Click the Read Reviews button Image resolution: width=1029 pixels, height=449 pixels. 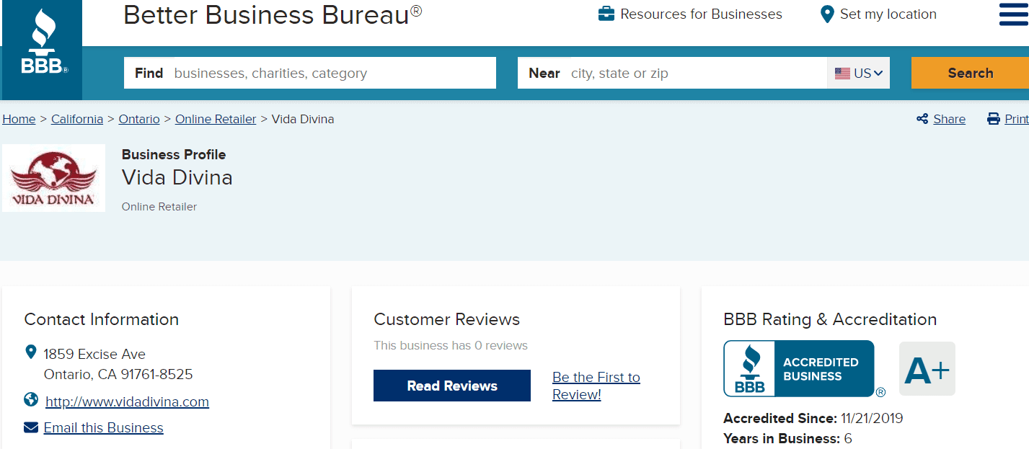(452, 386)
